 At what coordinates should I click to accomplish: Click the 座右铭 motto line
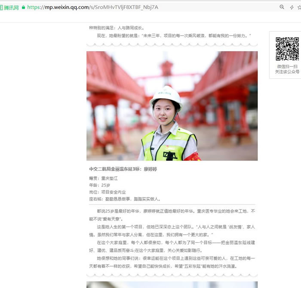point(125,199)
